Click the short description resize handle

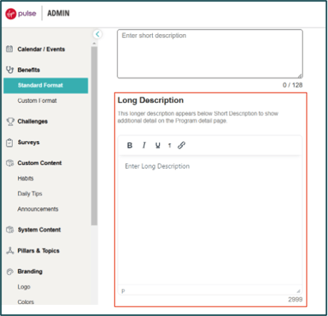[299, 76]
